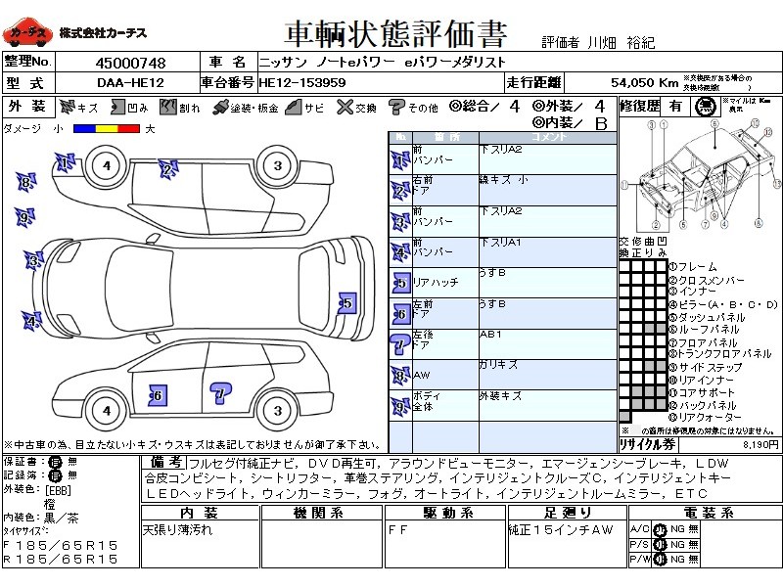
Task: Click the row 9 icon beside ボディ全体
Action: 400,406
